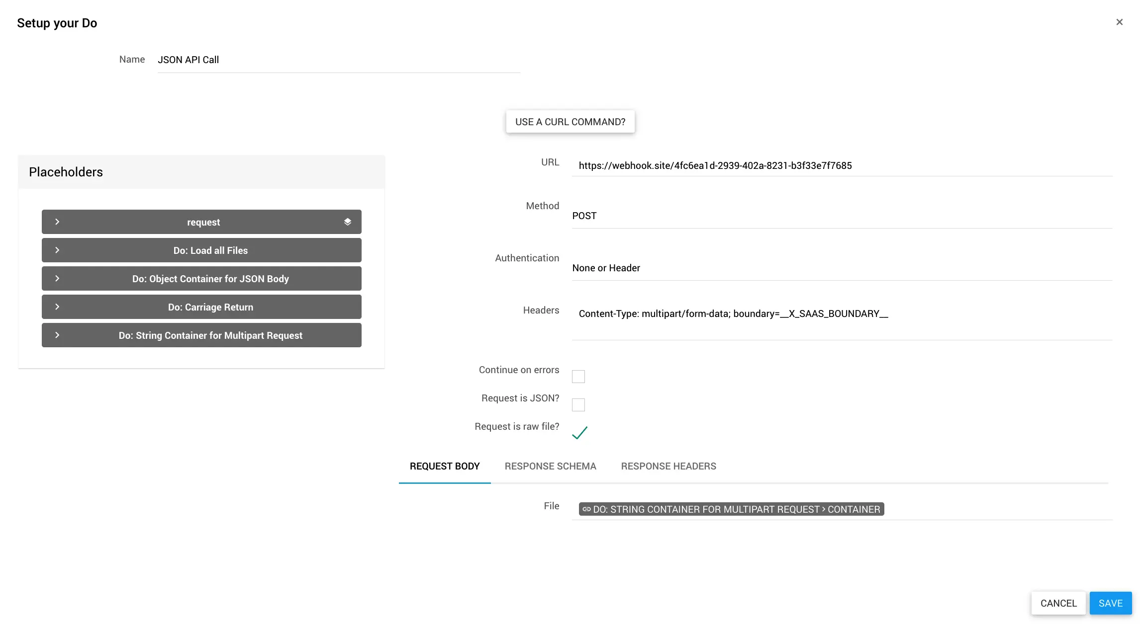The image size is (1141, 624).
Task: Close the Setup your Do dialog
Action: pos(1119,22)
